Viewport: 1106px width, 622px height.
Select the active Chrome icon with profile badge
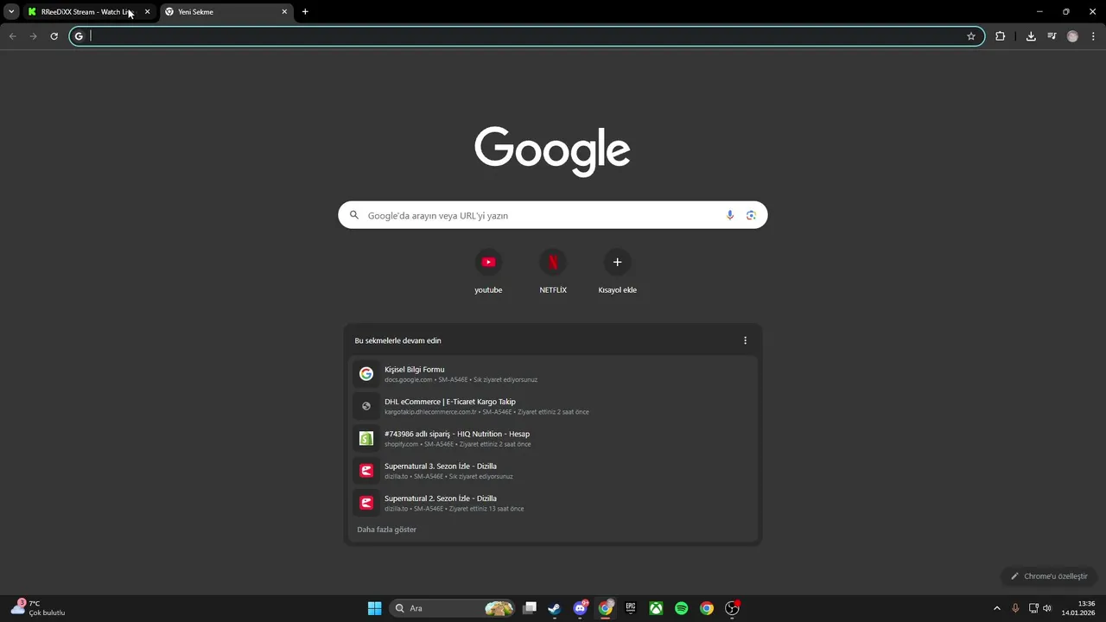[x=606, y=608]
